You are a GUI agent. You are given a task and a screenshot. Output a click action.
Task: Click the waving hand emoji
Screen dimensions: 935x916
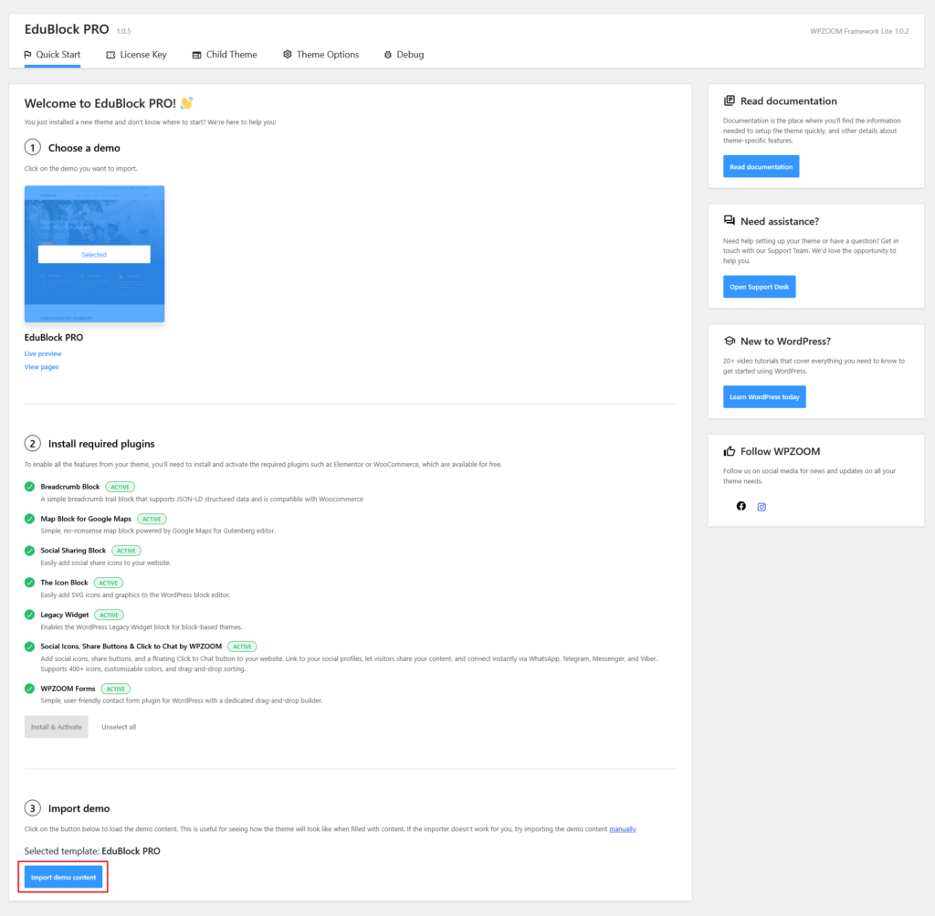[x=186, y=103]
